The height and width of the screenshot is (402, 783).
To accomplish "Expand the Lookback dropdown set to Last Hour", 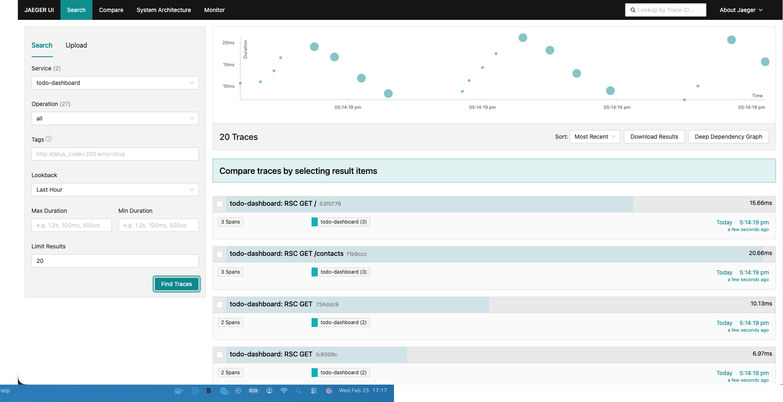I will pos(115,190).
